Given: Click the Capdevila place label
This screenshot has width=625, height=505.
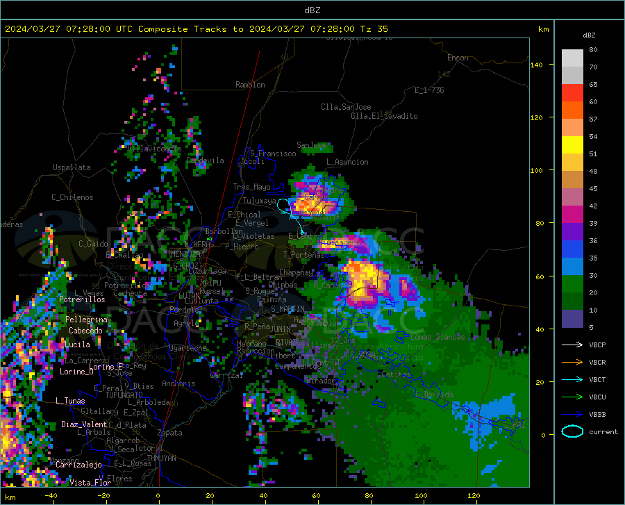Looking at the screenshot, I should (x=205, y=160).
